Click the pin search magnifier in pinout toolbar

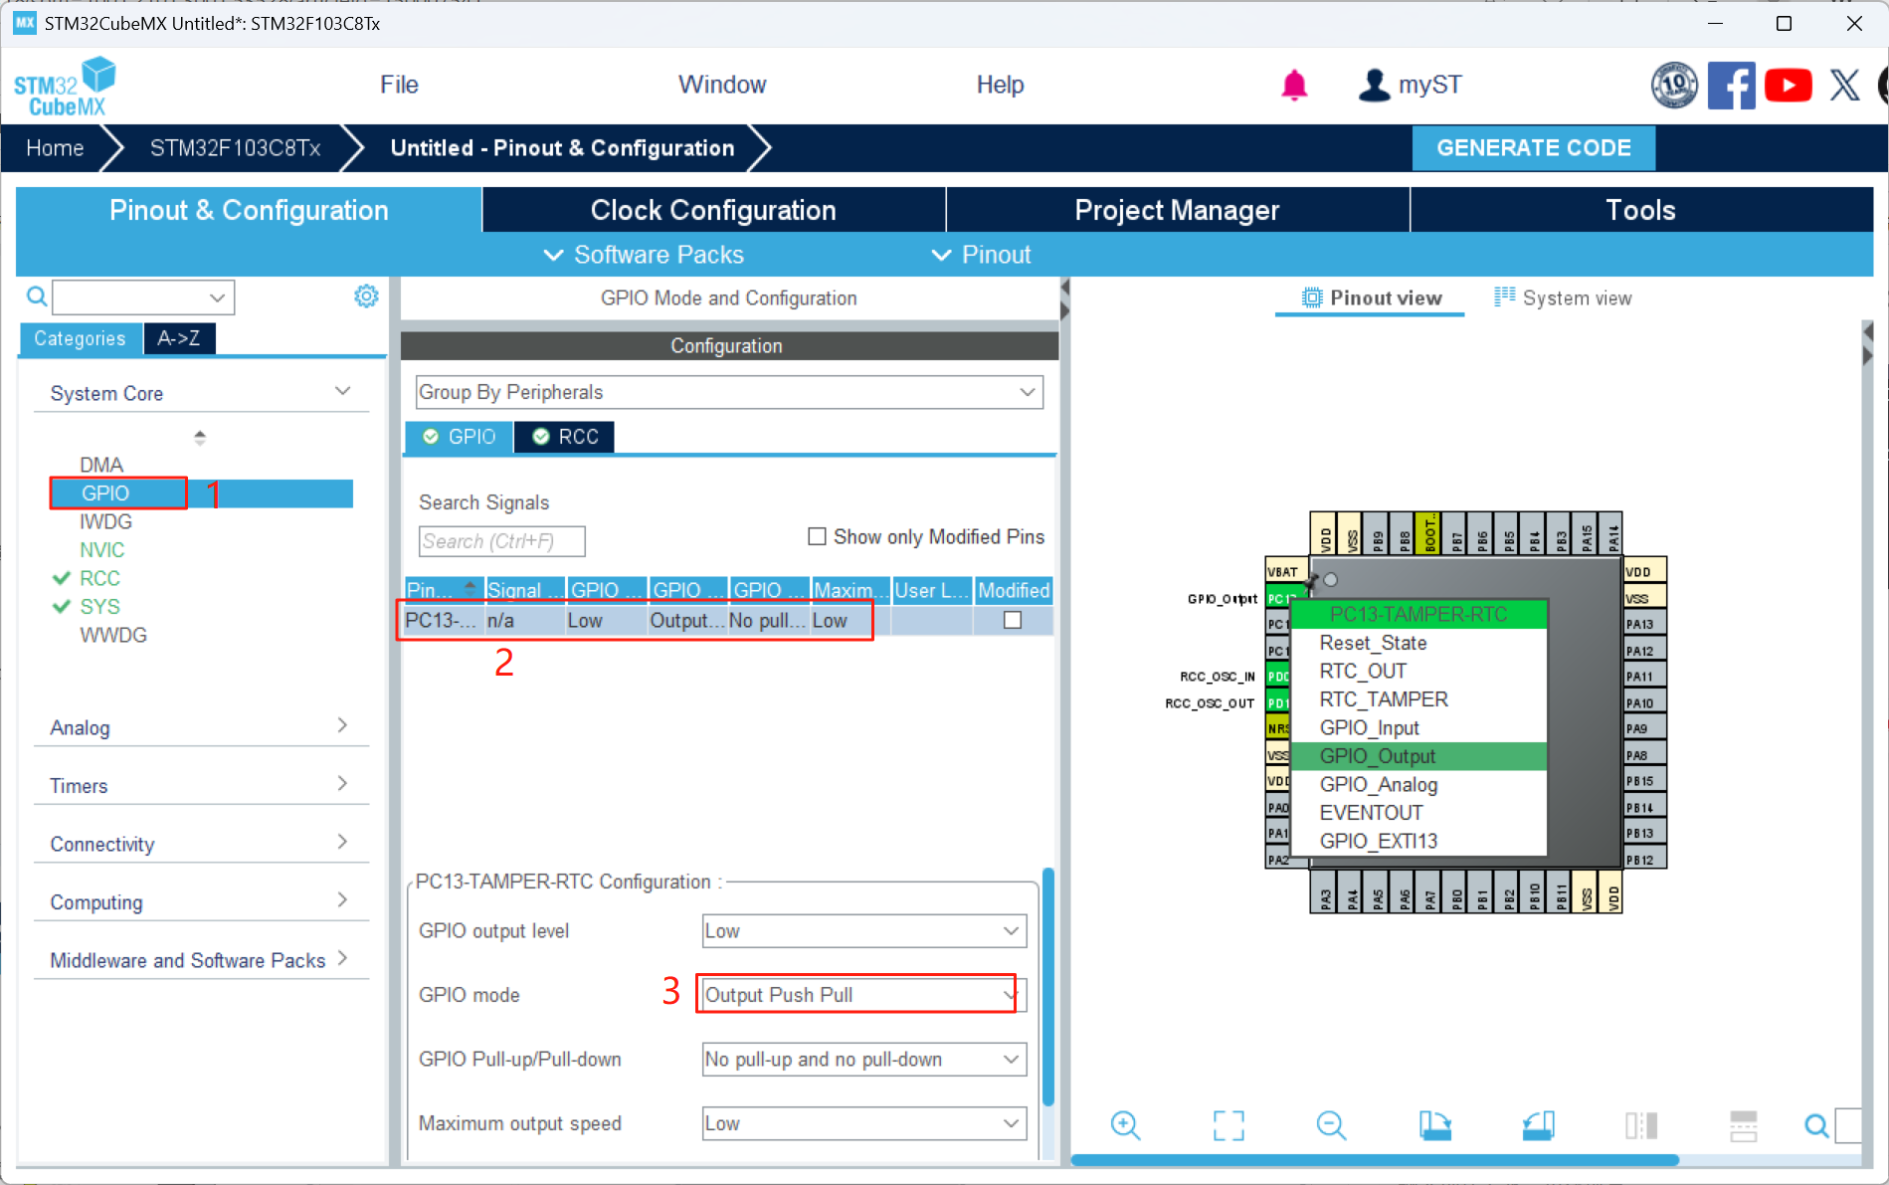click(1816, 1125)
